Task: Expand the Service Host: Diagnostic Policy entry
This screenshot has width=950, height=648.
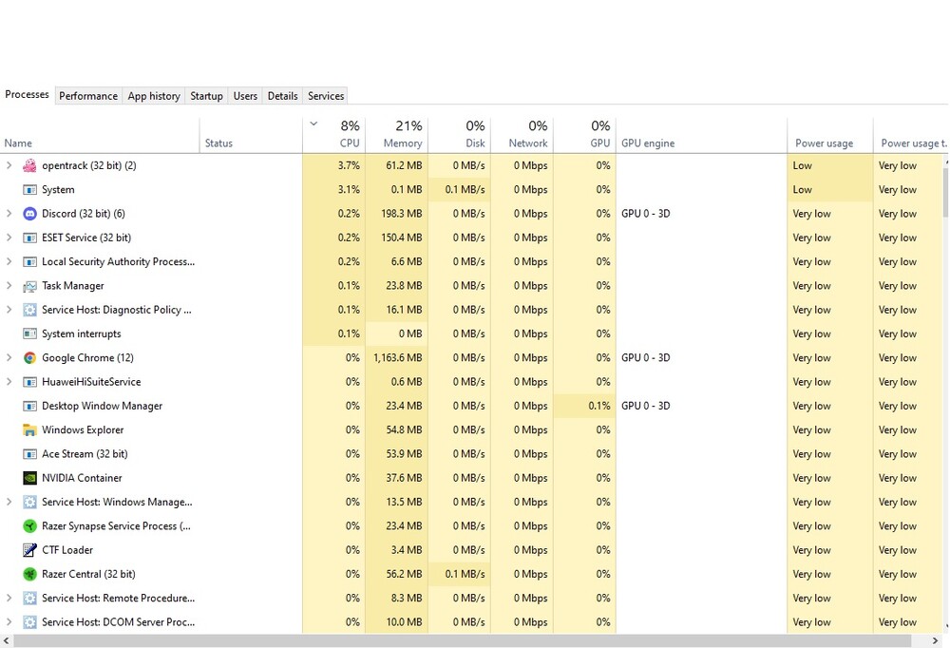Action: [x=9, y=309]
